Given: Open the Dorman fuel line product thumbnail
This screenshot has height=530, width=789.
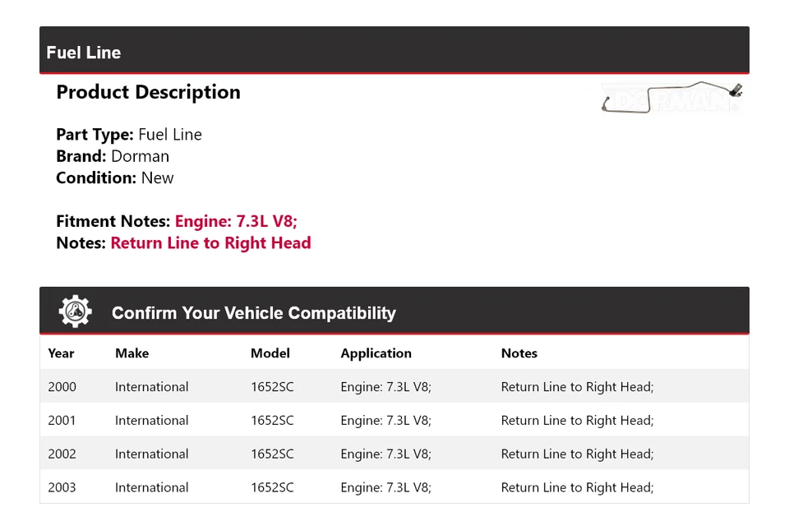Looking at the screenshot, I should click(673, 99).
